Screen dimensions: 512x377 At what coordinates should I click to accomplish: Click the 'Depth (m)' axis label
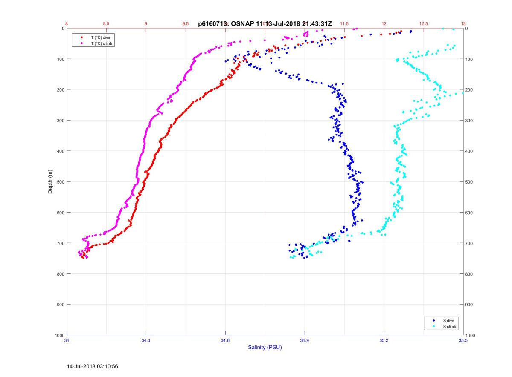tap(50, 182)
